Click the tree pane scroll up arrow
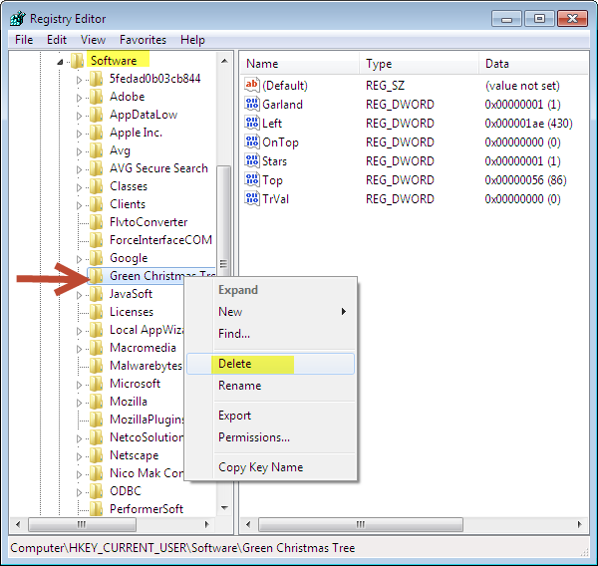This screenshot has width=598, height=566. coord(224,61)
